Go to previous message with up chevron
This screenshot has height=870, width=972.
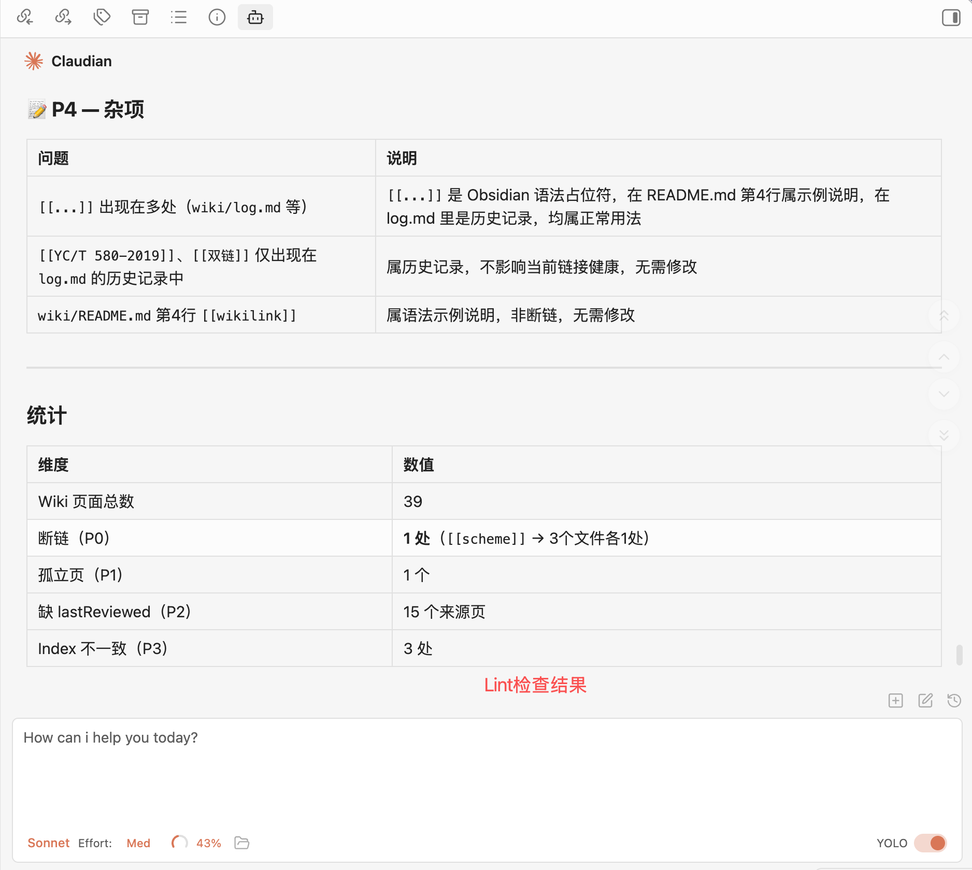pyautogui.click(x=944, y=357)
